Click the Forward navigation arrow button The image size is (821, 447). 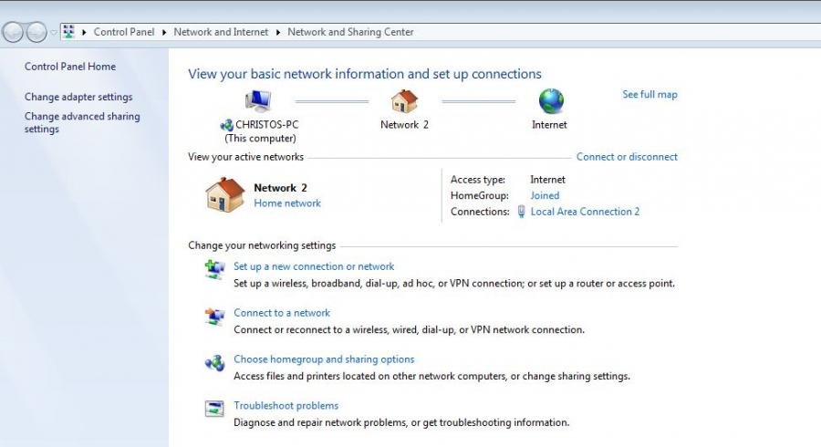pyautogui.click(x=36, y=33)
